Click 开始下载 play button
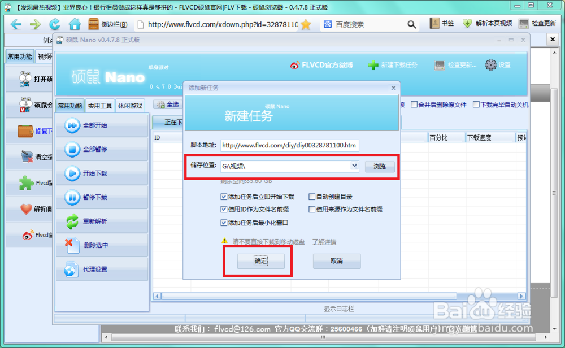The width and height of the screenshot is (565, 348). pos(102,173)
